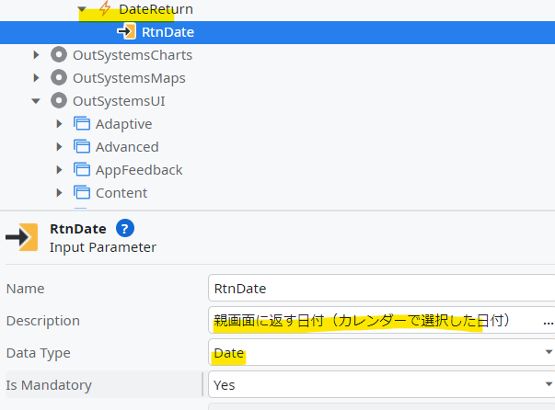Image resolution: width=555 pixels, height=410 pixels.
Task: Click the Input Parameter subtitle text
Action: [x=103, y=247]
